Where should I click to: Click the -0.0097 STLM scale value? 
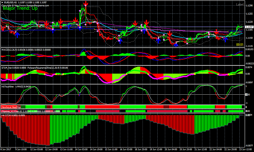point(249,83)
